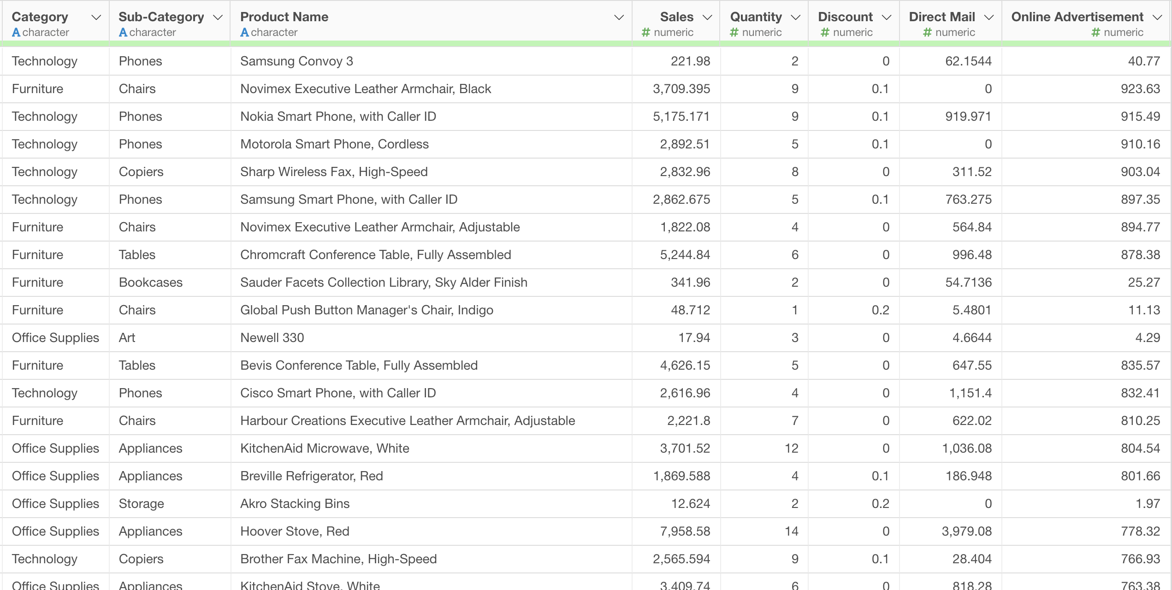
Task: Click the Sales value 5,175.171
Action: (x=681, y=117)
